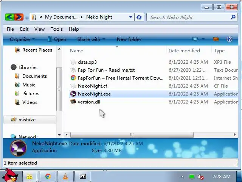Click the NekoNight.exe application icon

click(73, 94)
